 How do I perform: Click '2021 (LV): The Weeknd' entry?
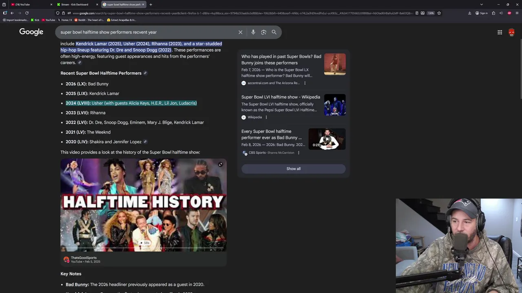(x=88, y=132)
